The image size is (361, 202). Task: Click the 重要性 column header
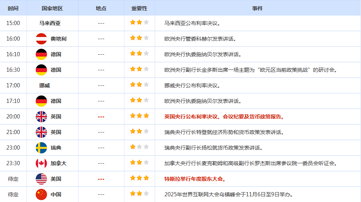click(x=139, y=8)
